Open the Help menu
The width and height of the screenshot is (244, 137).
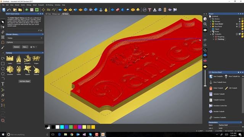point(64,5)
